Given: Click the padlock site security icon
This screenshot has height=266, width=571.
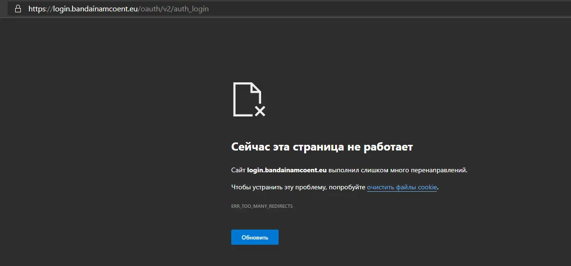Looking at the screenshot, I should pyautogui.click(x=18, y=9).
